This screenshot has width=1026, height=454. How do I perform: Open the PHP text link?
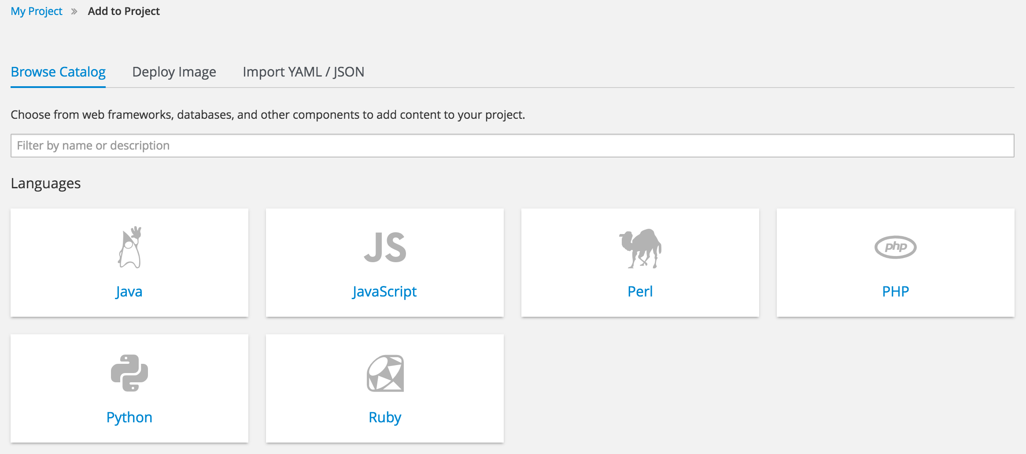click(x=895, y=291)
